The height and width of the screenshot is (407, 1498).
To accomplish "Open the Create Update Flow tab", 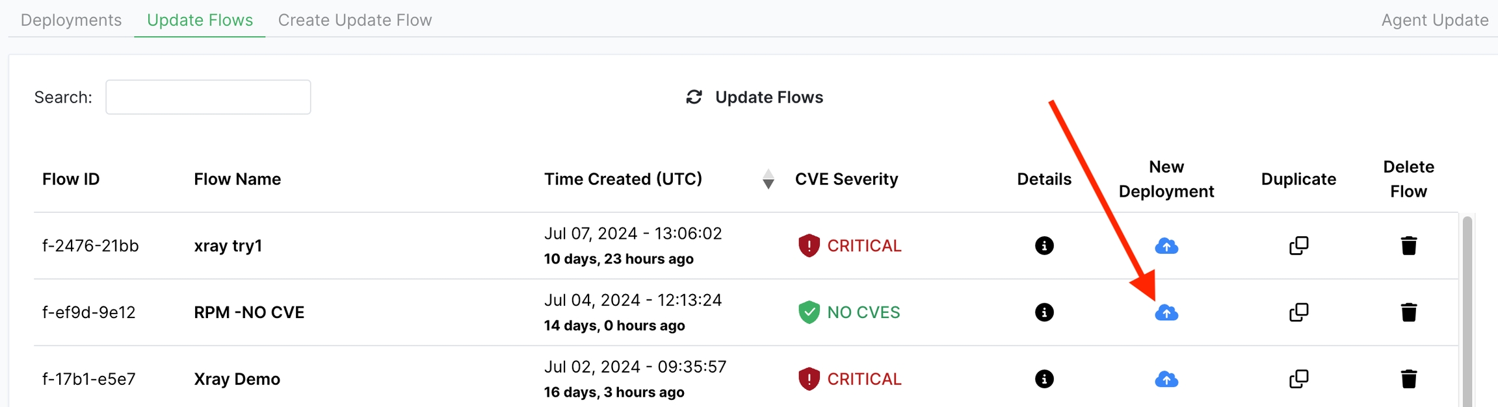I will 355,20.
